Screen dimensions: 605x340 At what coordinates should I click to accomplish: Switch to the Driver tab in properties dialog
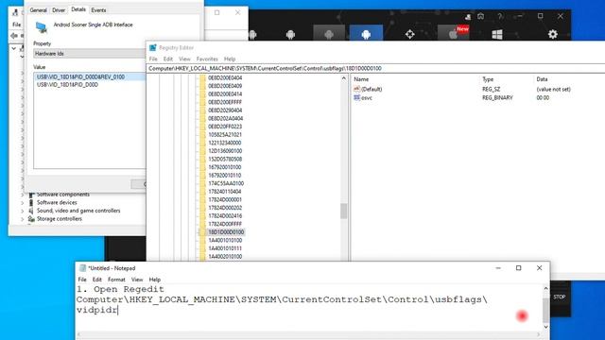coord(59,10)
